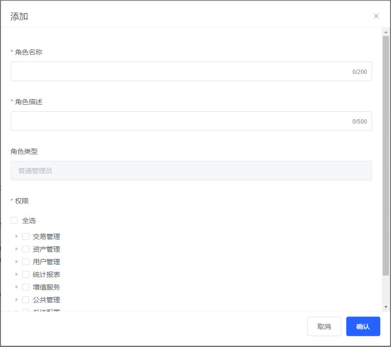Select the 公共管理 tree label

coord(47,300)
